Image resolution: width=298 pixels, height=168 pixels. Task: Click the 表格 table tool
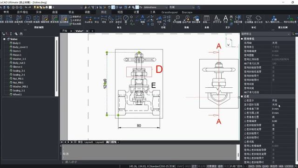pos(207,19)
